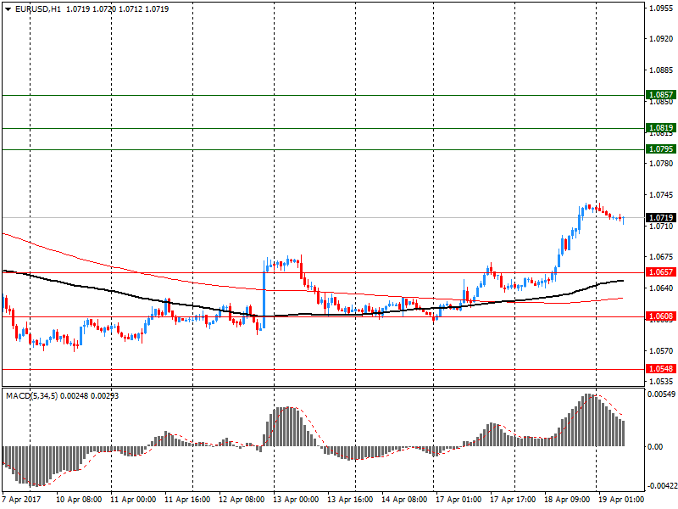Viewport: 678px width, 509px height.
Task: Click the 17 Apr 17:00 time label
Action: point(513,500)
